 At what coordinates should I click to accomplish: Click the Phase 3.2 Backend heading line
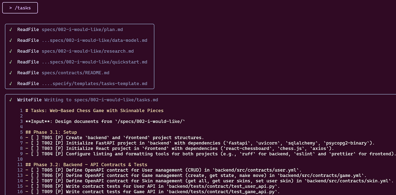click(86, 165)
